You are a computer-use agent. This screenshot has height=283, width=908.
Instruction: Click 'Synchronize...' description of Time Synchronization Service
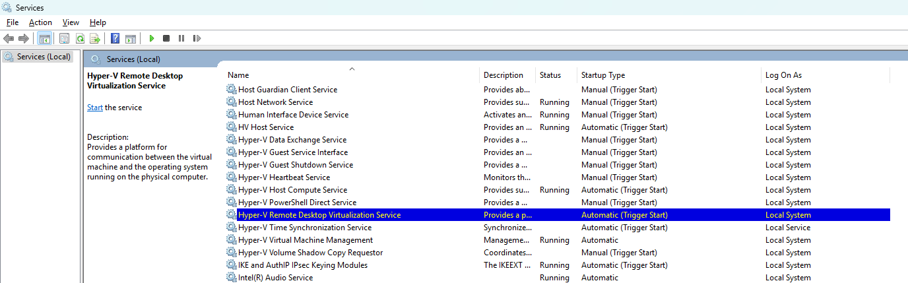click(507, 228)
